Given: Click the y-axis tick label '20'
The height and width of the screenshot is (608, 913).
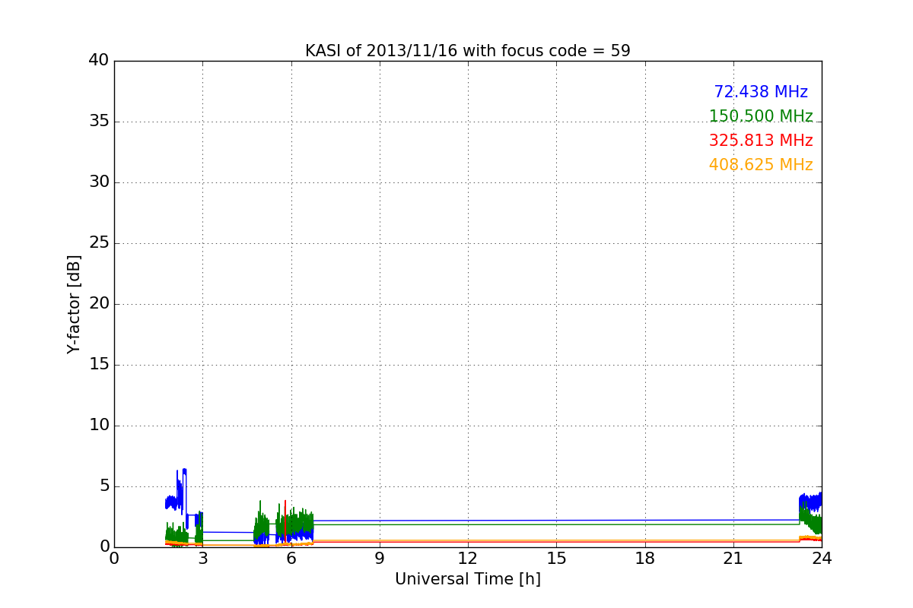Looking at the screenshot, I should [x=99, y=304].
